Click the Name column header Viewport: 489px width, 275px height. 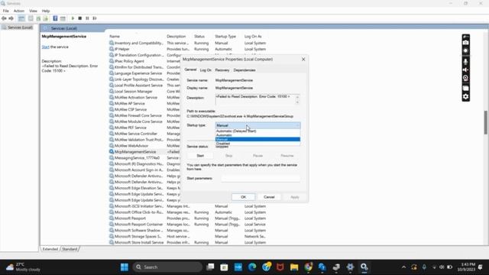(115, 37)
